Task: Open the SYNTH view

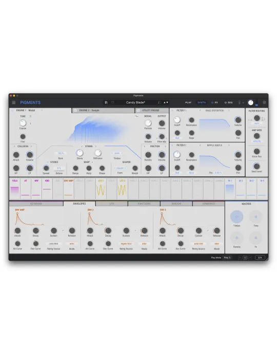Action: click(x=202, y=103)
